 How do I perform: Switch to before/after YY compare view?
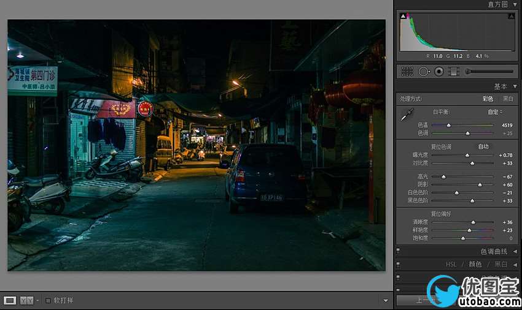pyautogui.click(x=26, y=300)
